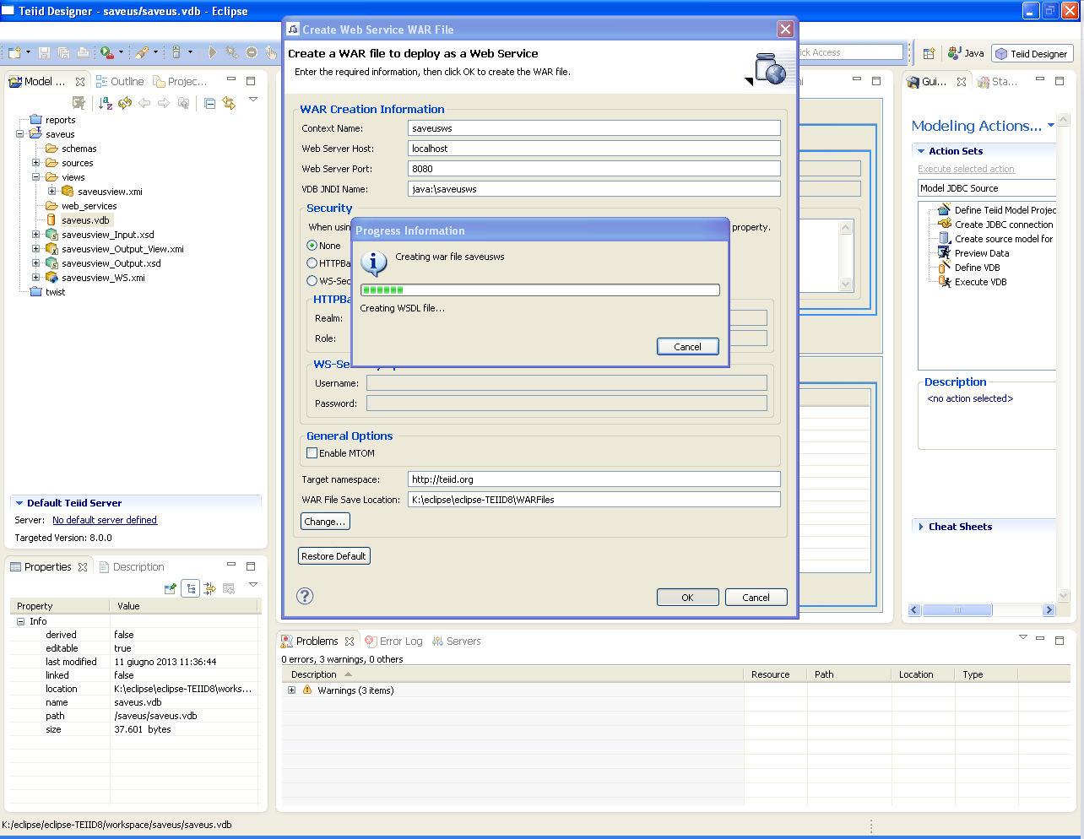Toggle Link with Editor arrows icon
The width and height of the screenshot is (1084, 839).
click(x=229, y=103)
